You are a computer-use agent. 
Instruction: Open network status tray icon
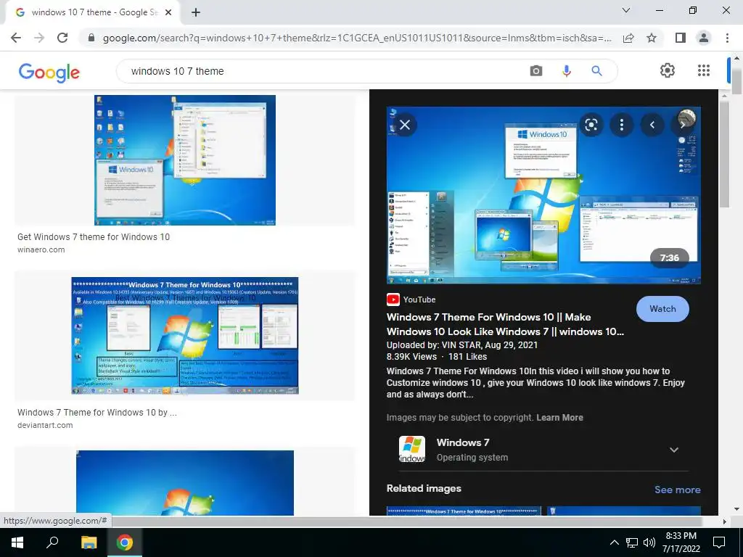632,542
